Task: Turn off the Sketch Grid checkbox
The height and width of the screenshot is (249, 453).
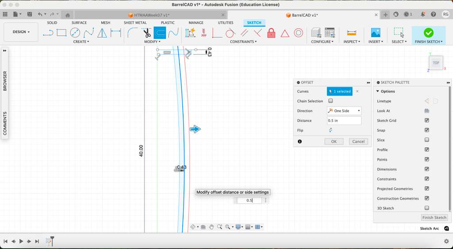Action: pos(427,121)
